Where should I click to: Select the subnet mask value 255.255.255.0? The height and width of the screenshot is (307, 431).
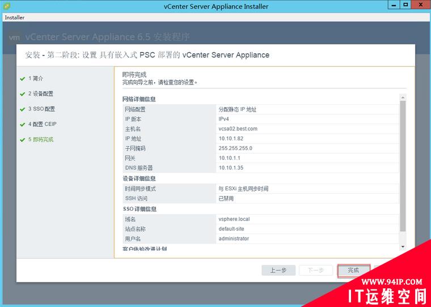[235, 148]
